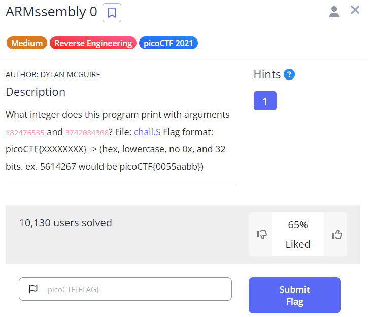The height and width of the screenshot is (317, 373).
Task: Select the picoCTF 2021 event tag
Action: click(x=168, y=43)
